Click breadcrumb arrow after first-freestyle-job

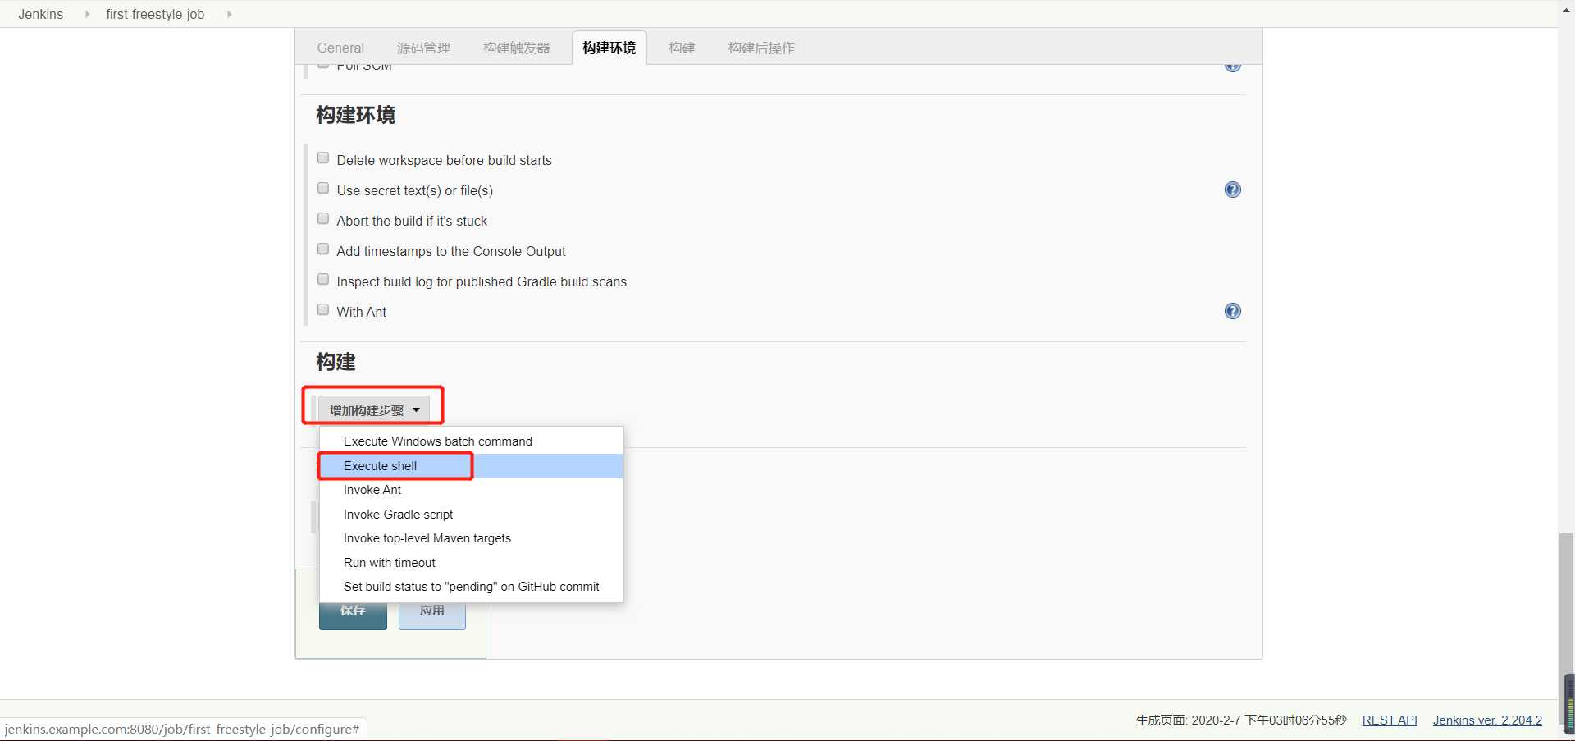pyautogui.click(x=229, y=14)
